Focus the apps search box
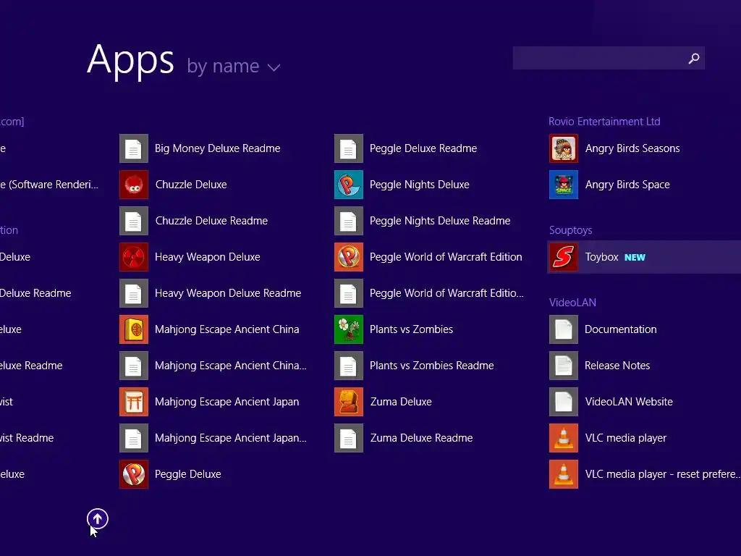This screenshot has height=556, width=741. coord(609,58)
